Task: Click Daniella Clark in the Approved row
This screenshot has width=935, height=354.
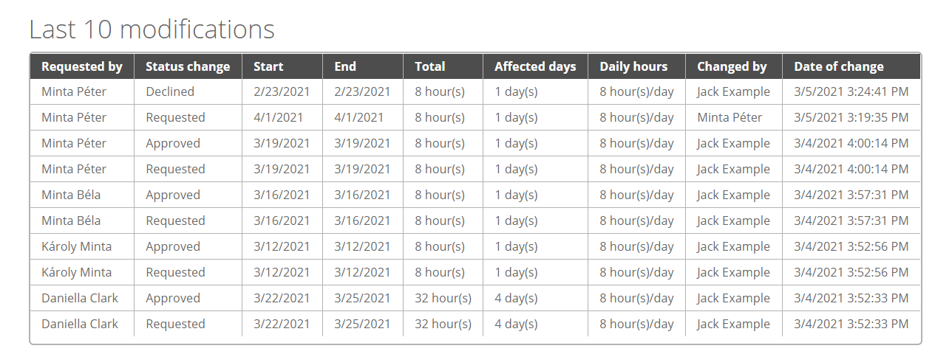Action: (80, 298)
